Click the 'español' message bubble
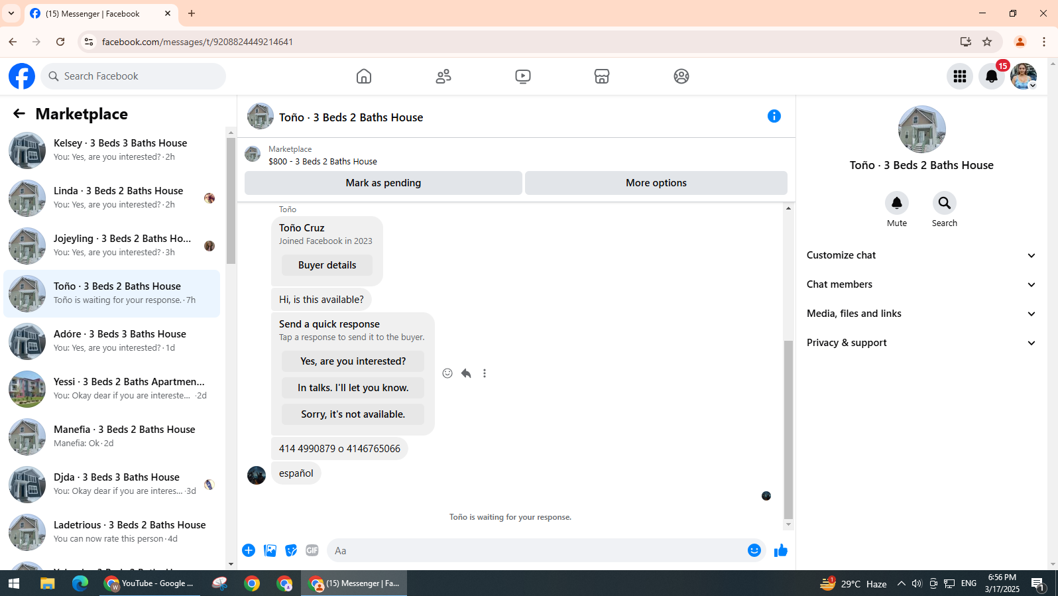This screenshot has height=596, width=1058. point(296,473)
